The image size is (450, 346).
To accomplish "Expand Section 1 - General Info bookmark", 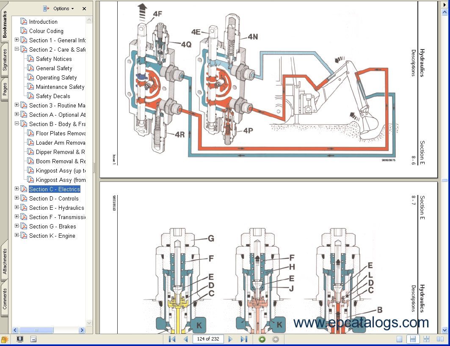I will (x=17, y=40).
